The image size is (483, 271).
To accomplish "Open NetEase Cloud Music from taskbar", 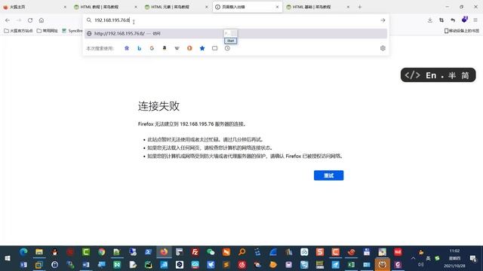I will (x=241, y=264).
